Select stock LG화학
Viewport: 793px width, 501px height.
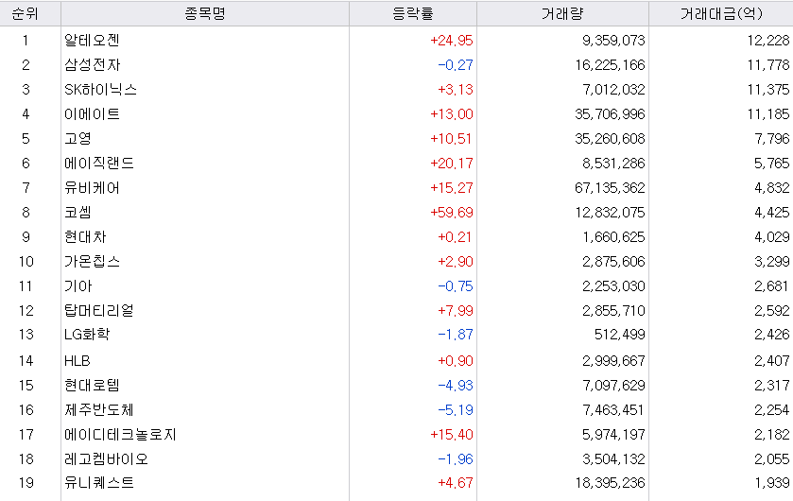(x=87, y=335)
